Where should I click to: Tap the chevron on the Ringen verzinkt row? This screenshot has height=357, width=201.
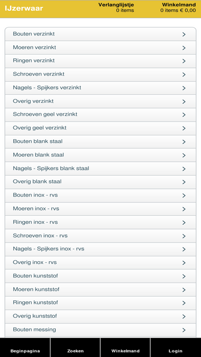point(184,61)
